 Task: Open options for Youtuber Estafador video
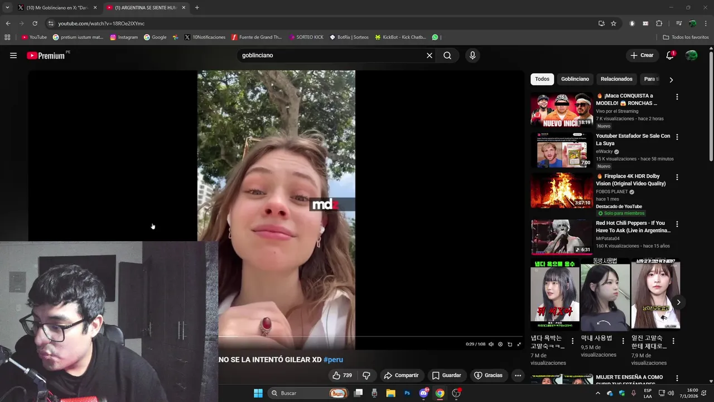point(677,137)
